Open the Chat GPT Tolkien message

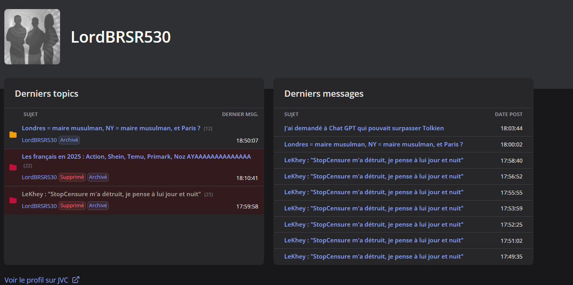click(364, 128)
